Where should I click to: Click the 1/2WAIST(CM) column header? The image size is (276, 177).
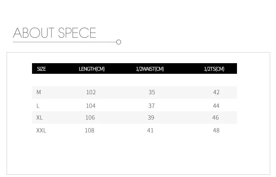pos(150,69)
